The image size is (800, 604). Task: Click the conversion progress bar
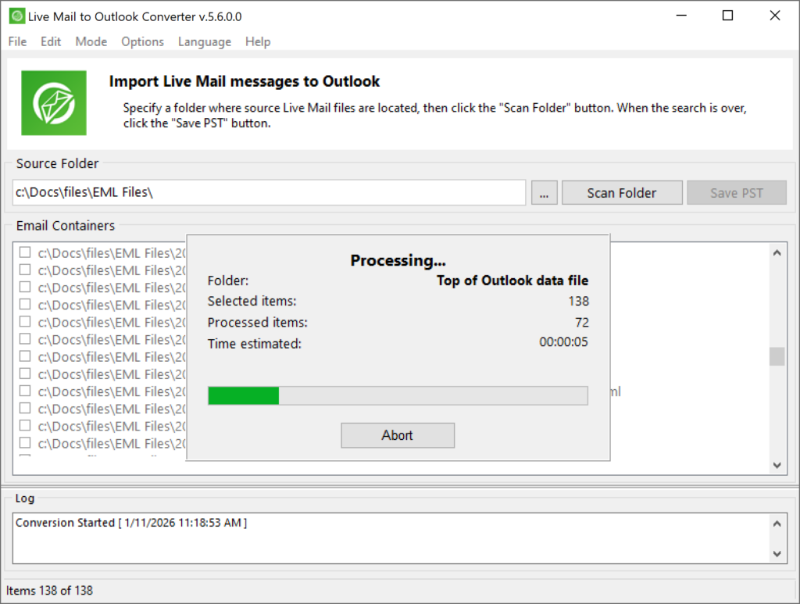398,395
